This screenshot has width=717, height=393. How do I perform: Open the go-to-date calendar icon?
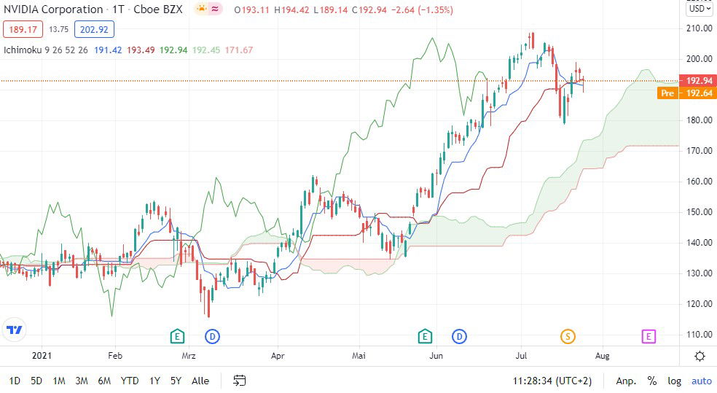tap(240, 381)
